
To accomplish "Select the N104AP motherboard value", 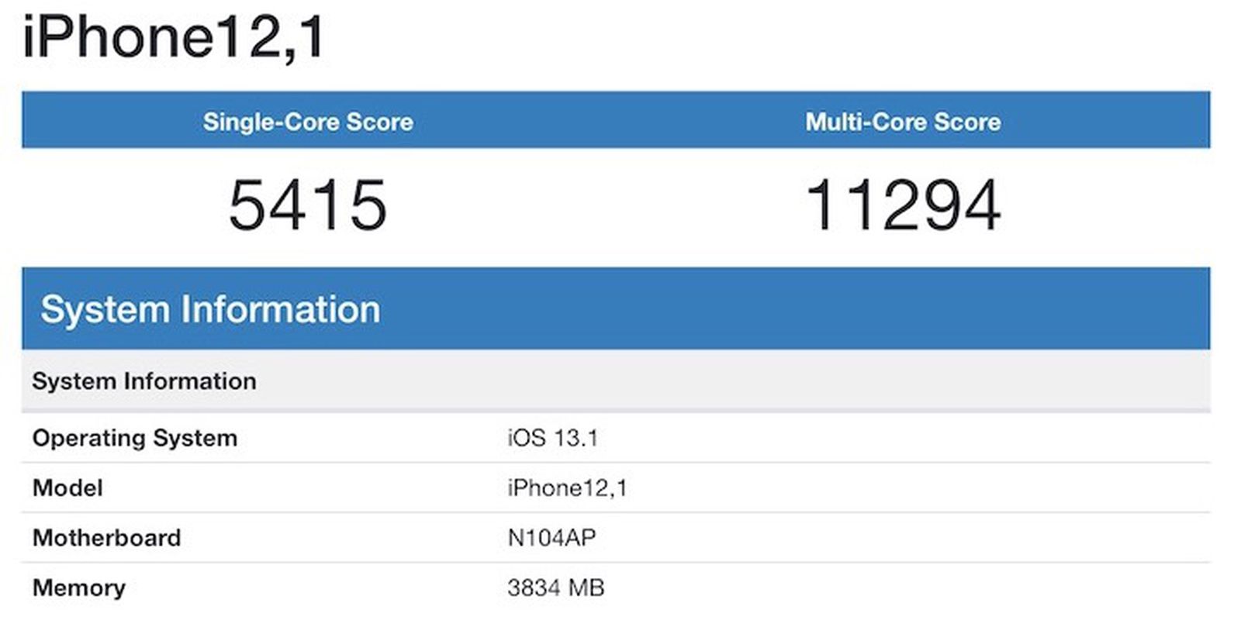I will [x=551, y=538].
